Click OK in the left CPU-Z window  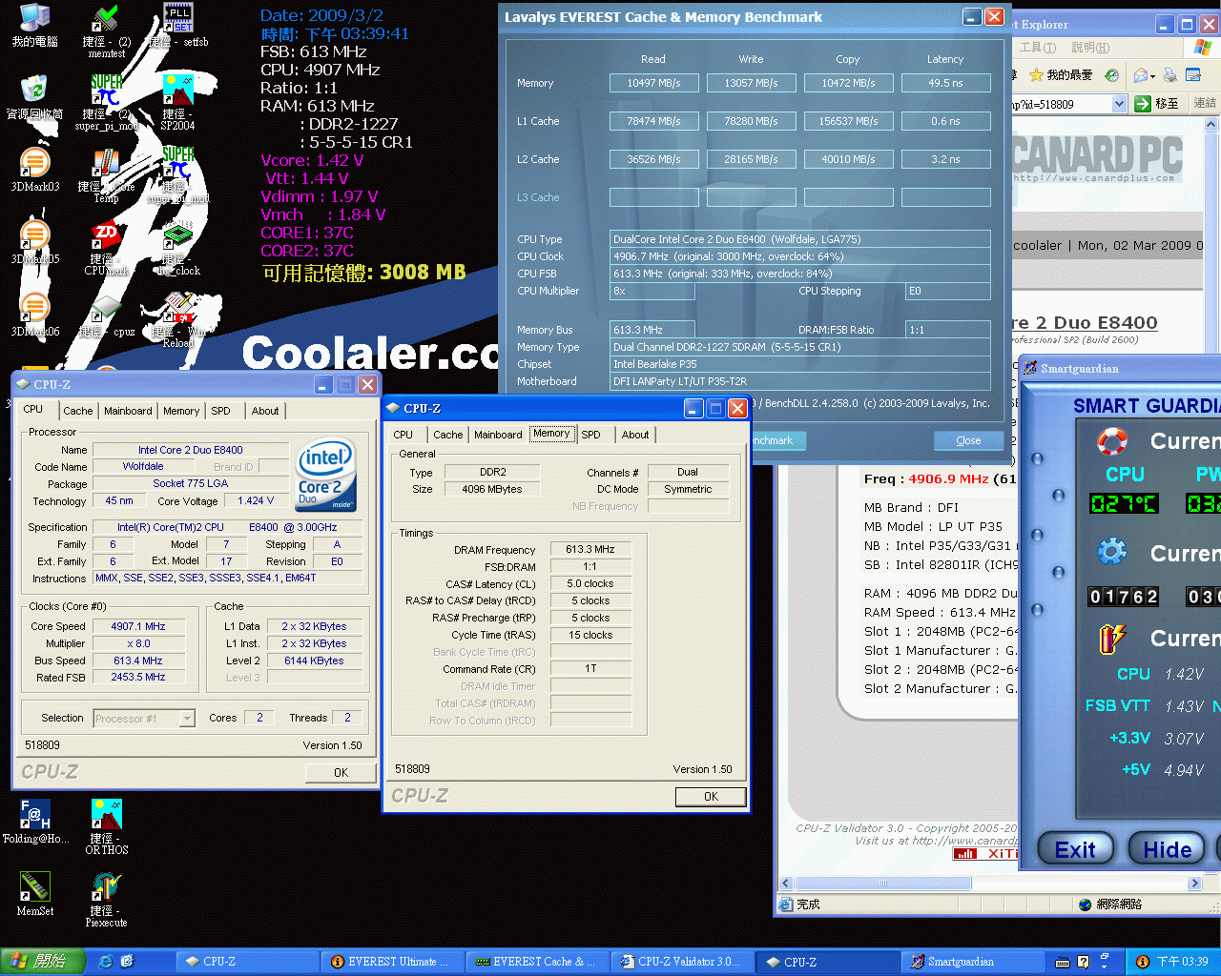point(341,773)
